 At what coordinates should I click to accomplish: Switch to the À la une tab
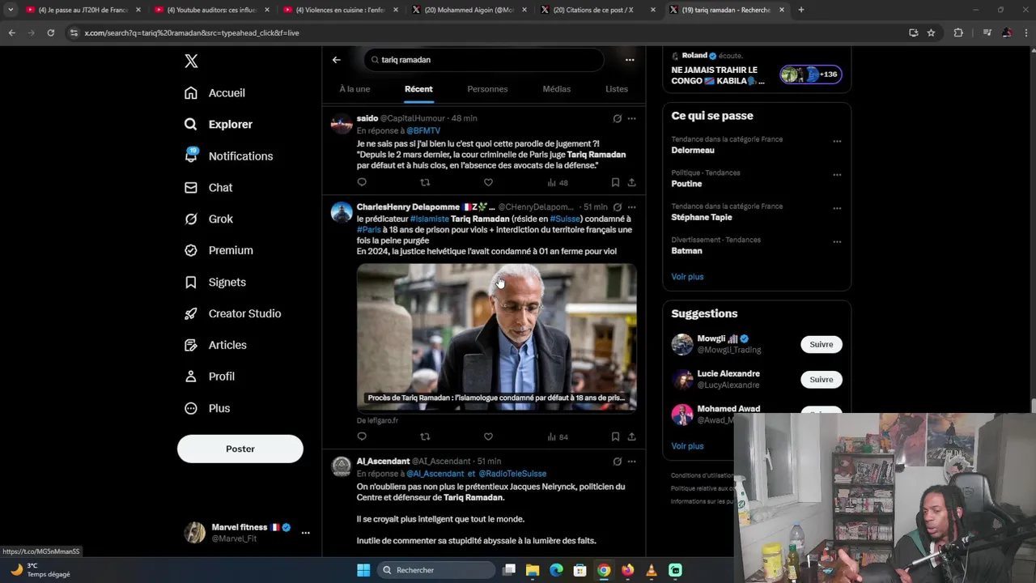coord(355,89)
